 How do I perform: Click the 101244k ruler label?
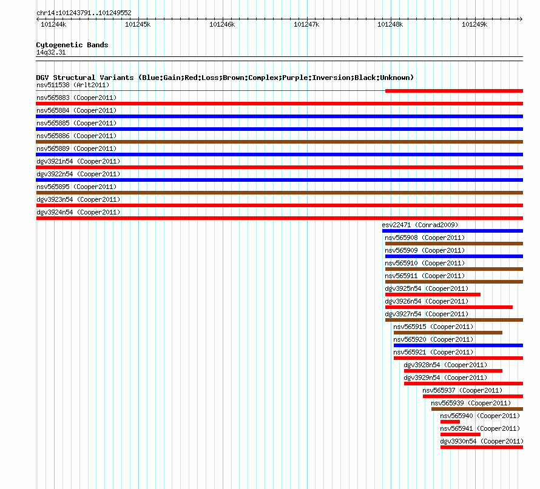click(53, 24)
